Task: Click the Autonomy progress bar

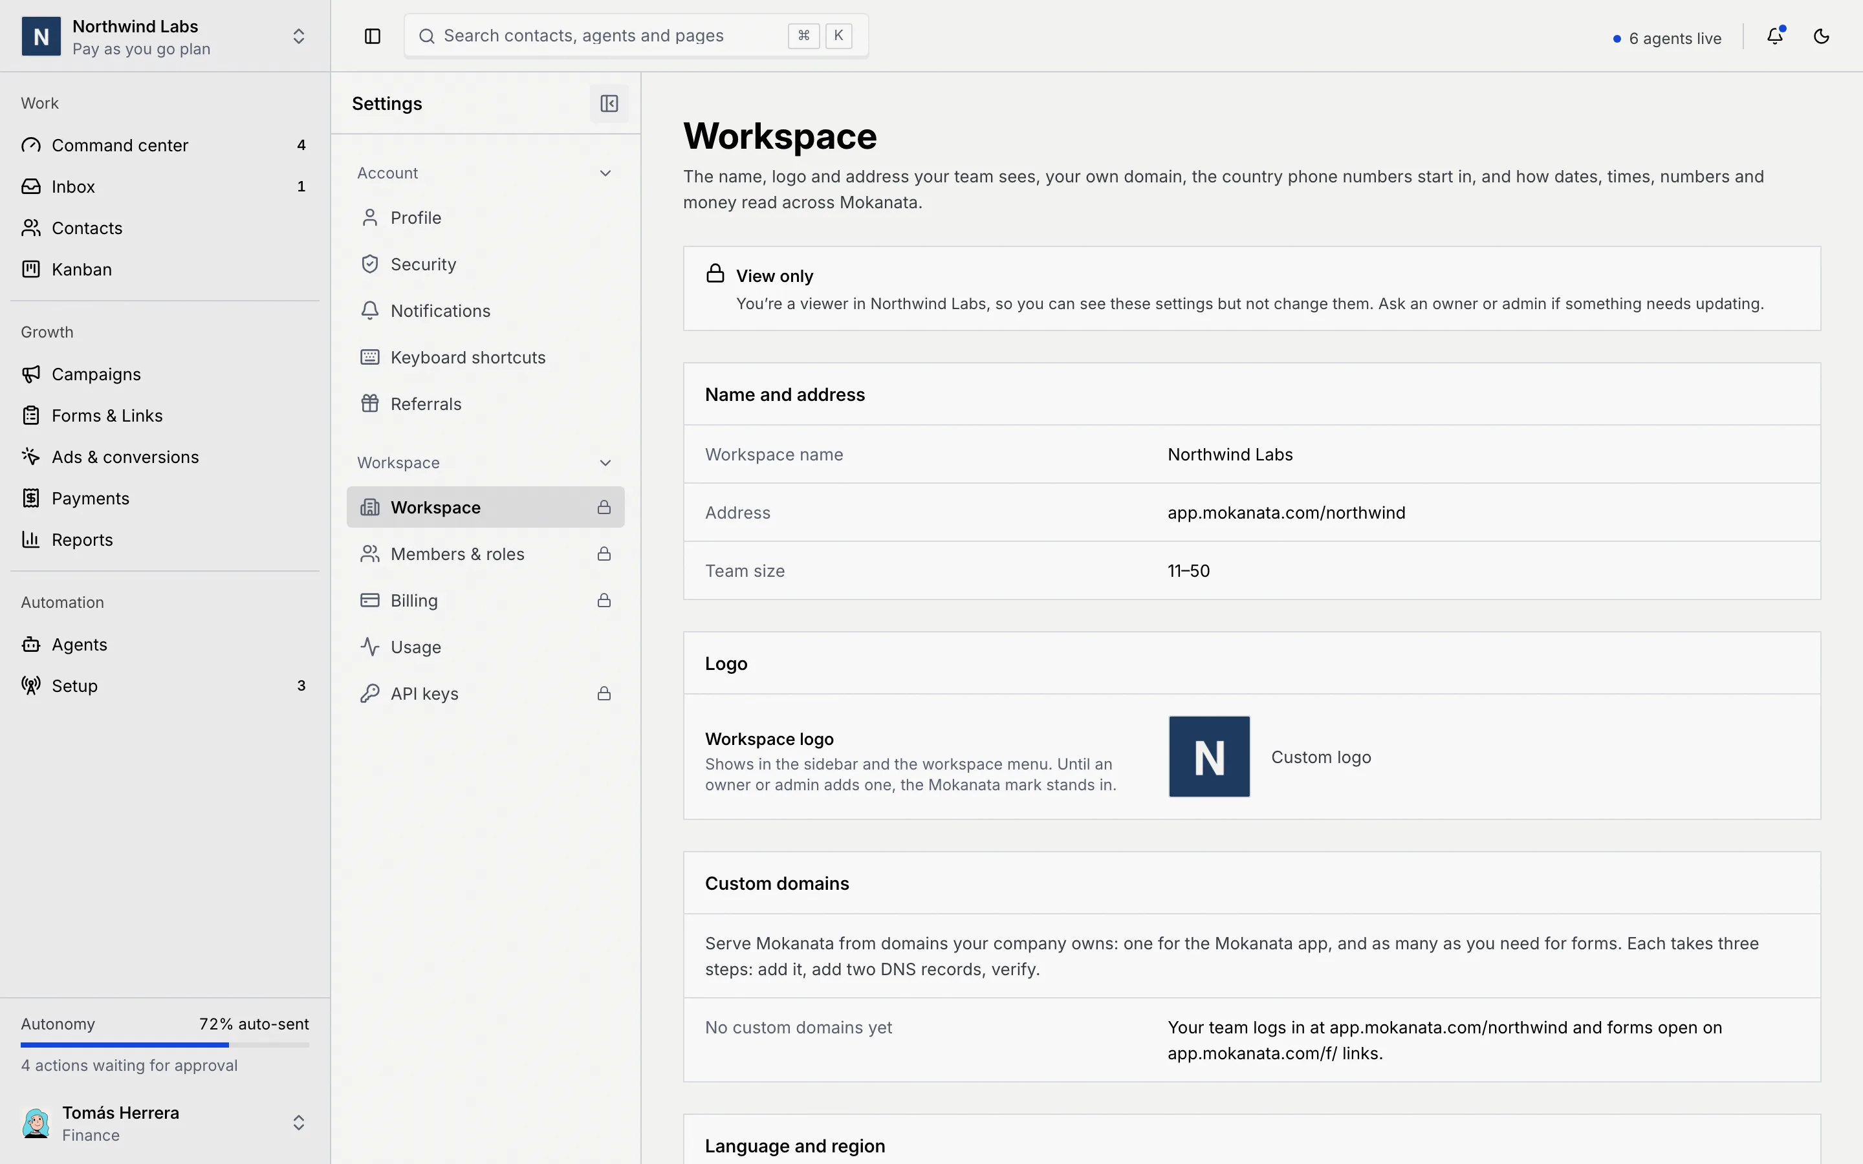Action: [165, 1044]
